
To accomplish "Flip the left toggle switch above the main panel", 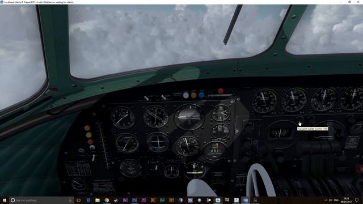I will (x=146, y=98).
